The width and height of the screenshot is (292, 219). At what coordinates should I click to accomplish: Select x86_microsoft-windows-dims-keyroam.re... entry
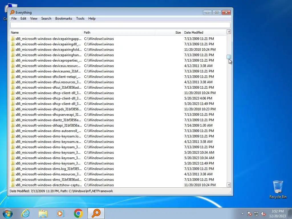pos(48,141)
